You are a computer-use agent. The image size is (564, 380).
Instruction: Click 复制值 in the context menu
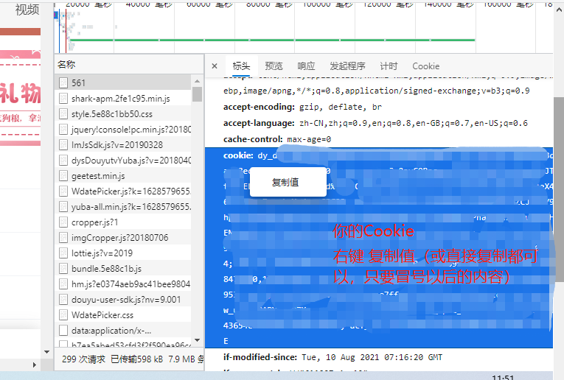click(x=285, y=182)
